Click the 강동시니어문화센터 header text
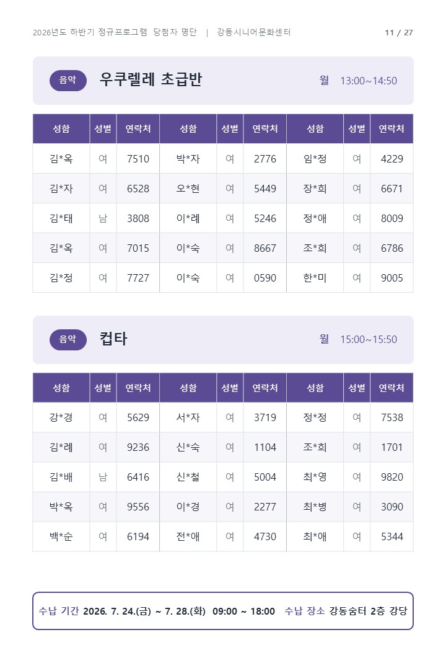 pyautogui.click(x=254, y=32)
